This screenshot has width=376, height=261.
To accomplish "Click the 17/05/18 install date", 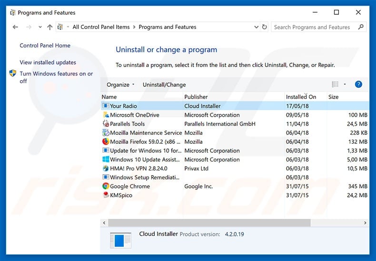I will pyautogui.click(x=297, y=106).
